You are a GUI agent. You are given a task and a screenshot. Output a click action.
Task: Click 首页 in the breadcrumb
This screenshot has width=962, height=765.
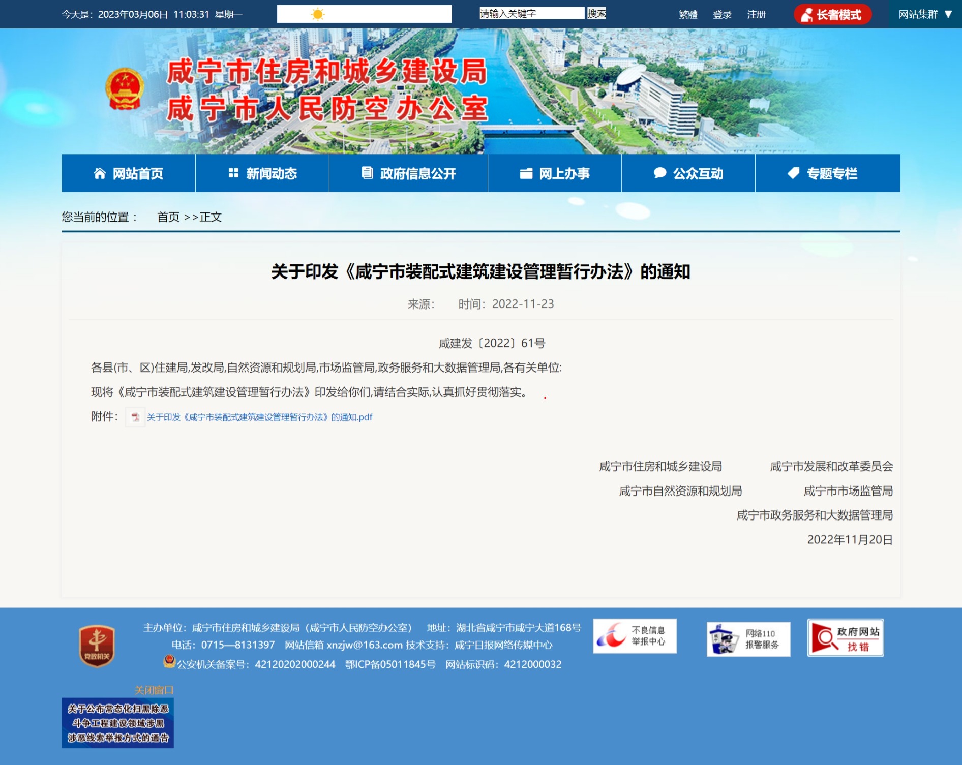click(168, 217)
